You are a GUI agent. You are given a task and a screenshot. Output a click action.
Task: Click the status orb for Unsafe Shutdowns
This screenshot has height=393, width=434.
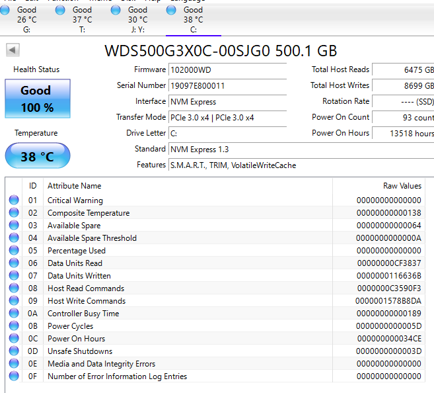[14, 351]
